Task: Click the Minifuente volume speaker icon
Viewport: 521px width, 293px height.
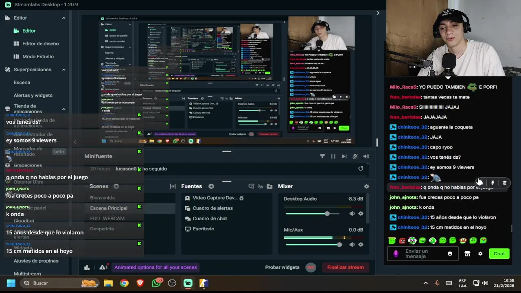Action: tap(366, 156)
